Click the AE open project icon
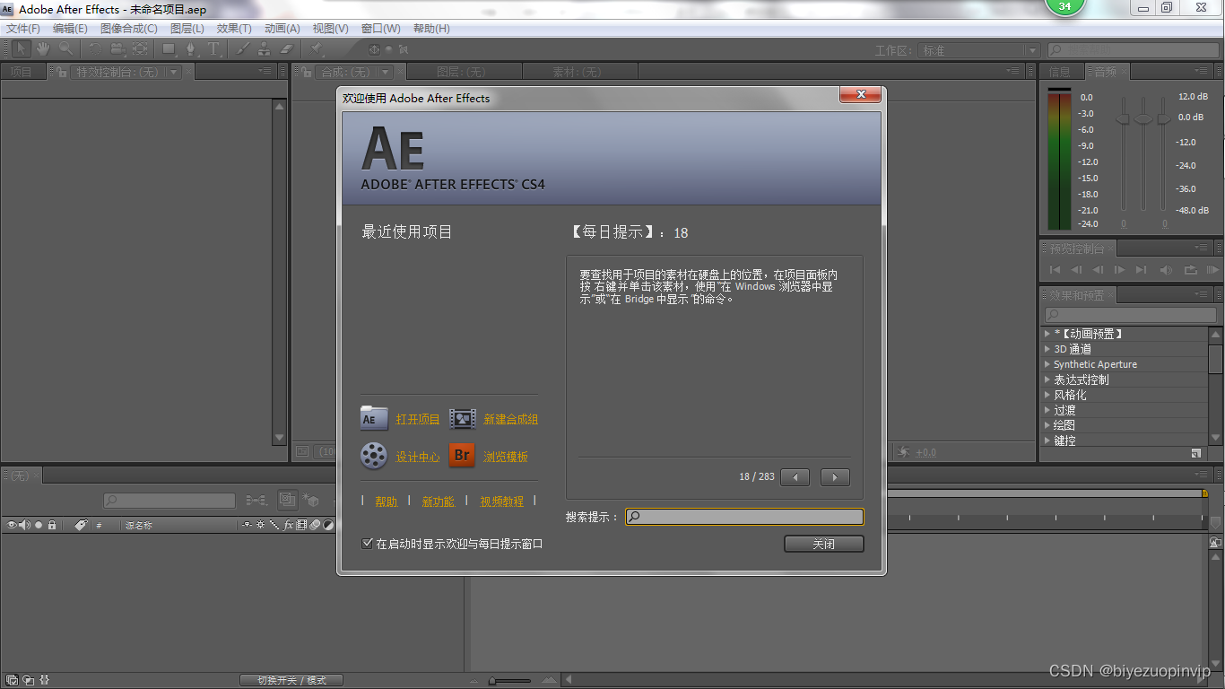Screen dimensions: 1225x689 coord(374,419)
